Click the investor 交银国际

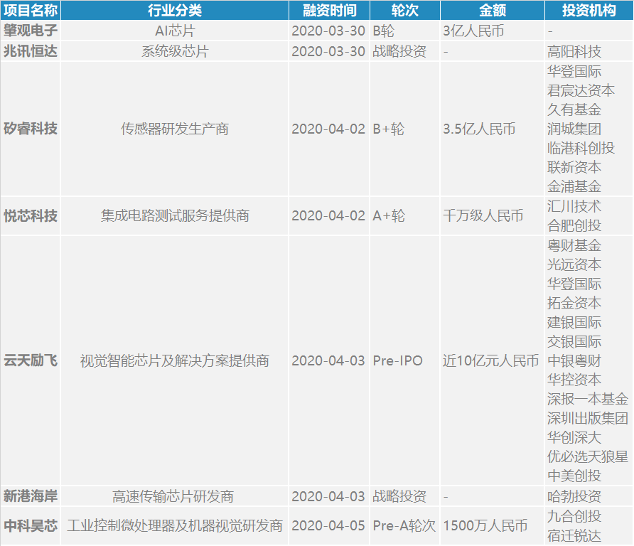tap(574, 341)
